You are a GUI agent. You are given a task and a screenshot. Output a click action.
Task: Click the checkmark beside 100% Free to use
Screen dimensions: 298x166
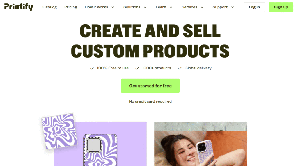(x=92, y=68)
